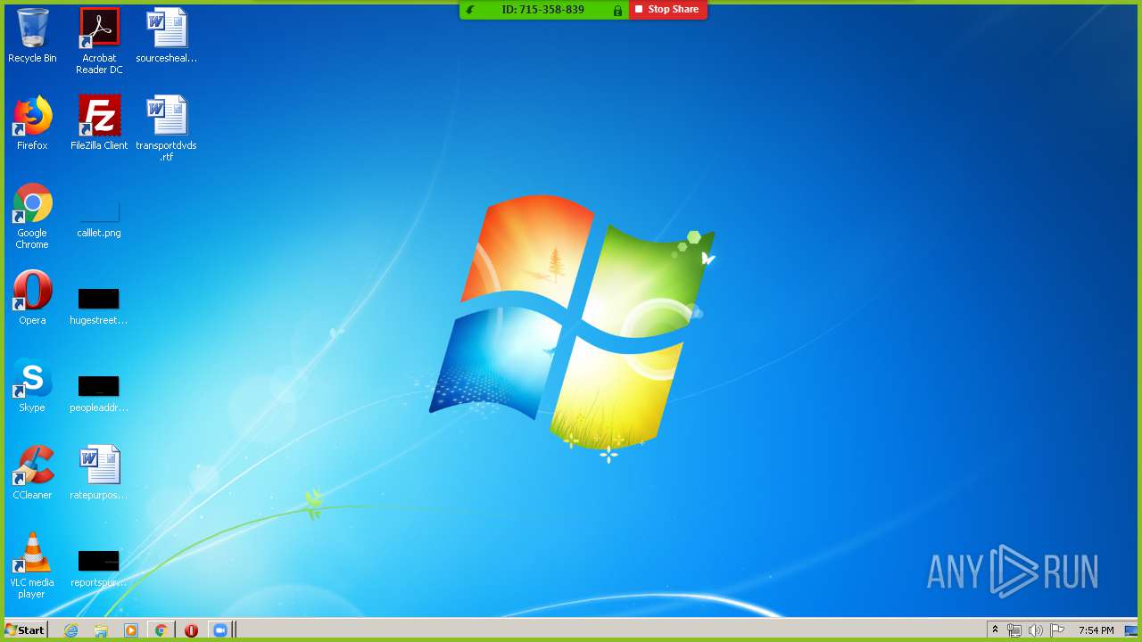Open the Opera desktop shortcut
Screen dimensions: 1142x642
32,299
